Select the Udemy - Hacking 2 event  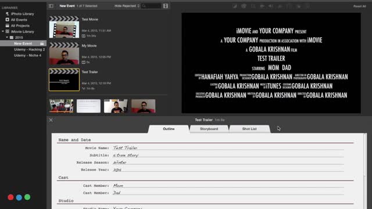coord(30,49)
